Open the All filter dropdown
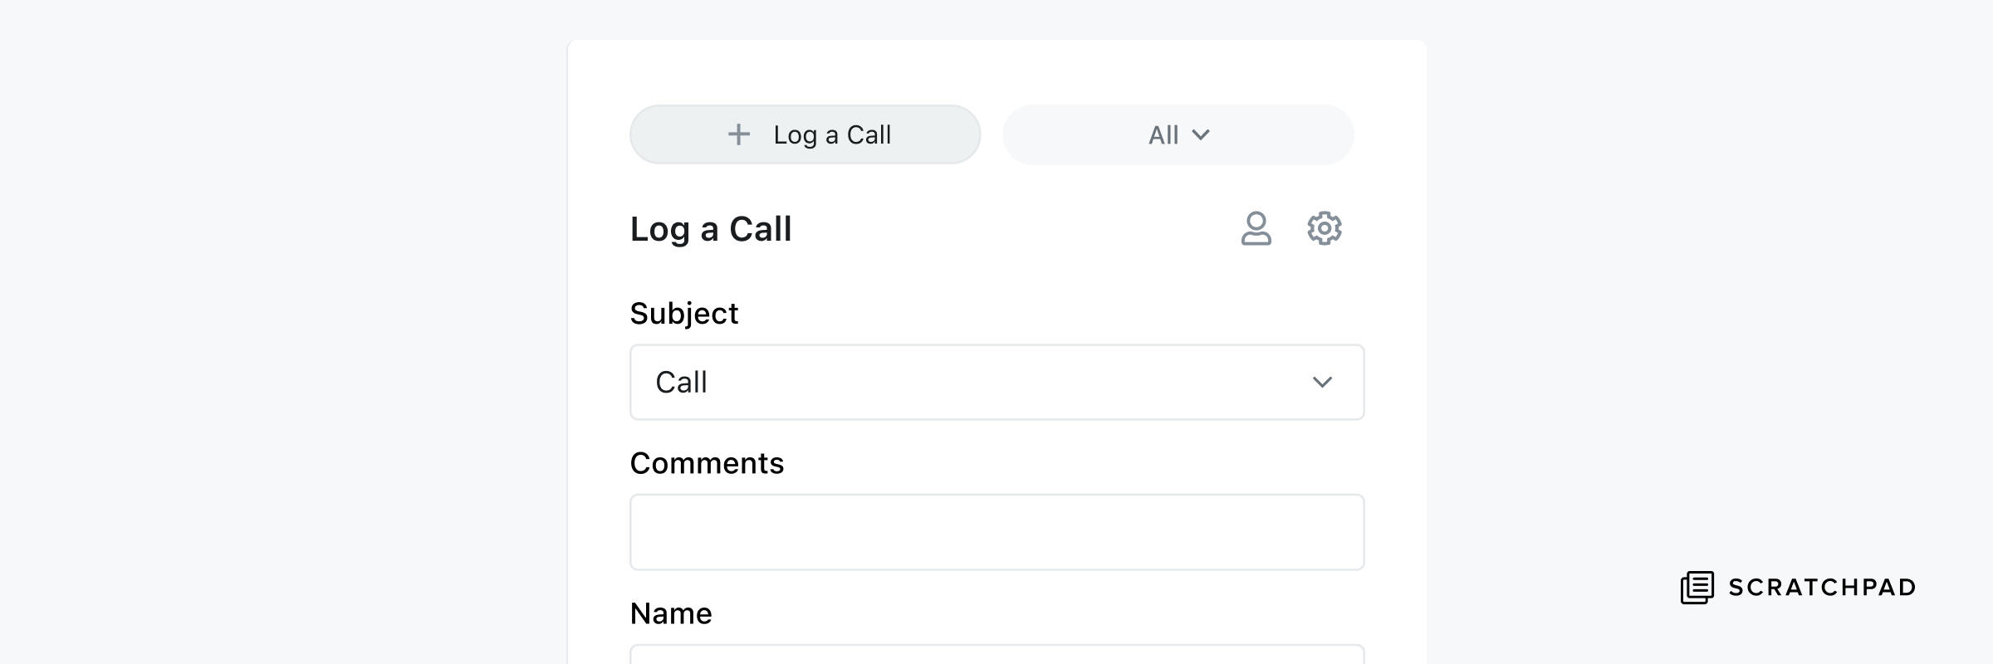Screen dimensions: 1993x664 (x=1177, y=134)
